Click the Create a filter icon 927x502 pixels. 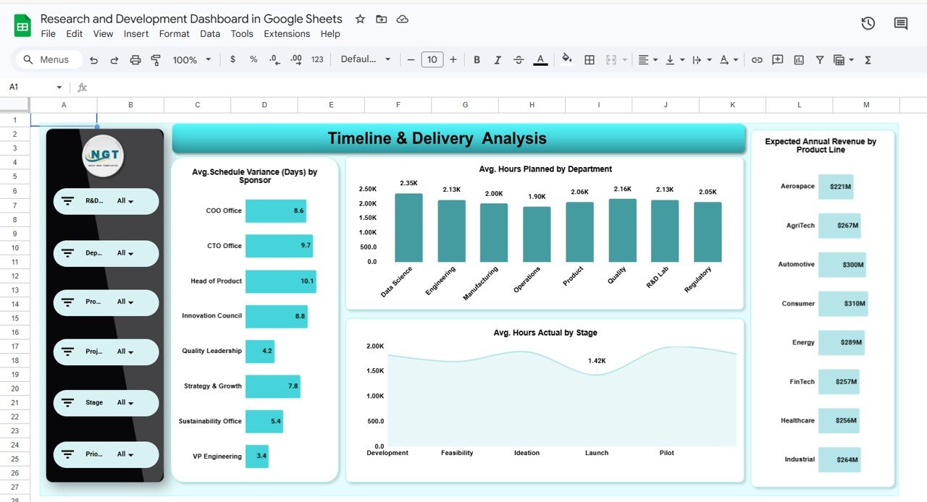[819, 59]
